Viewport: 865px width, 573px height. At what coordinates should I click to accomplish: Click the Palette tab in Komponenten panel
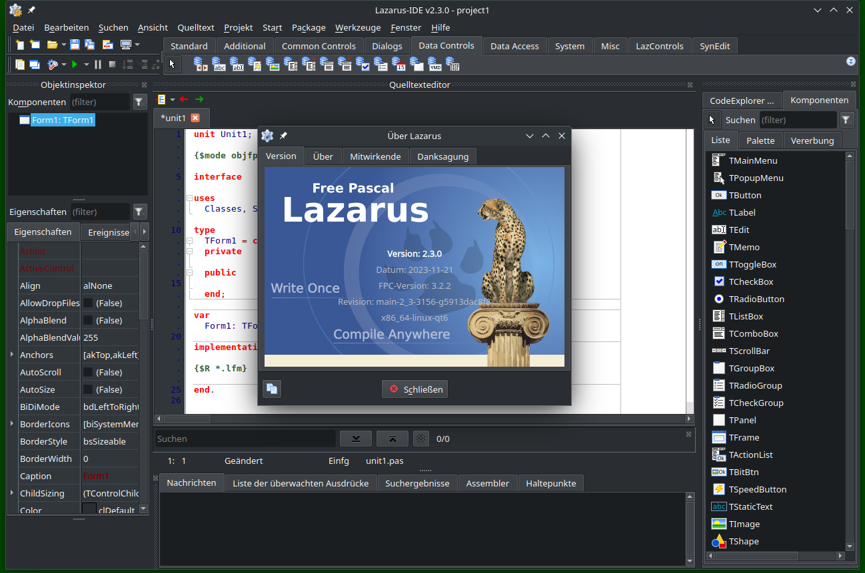pyautogui.click(x=760, y=140)
